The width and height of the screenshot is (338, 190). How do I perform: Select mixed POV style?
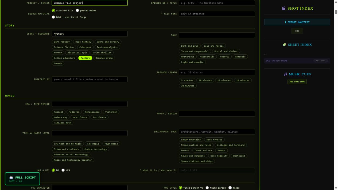coord(230,188)
